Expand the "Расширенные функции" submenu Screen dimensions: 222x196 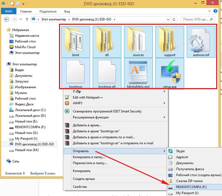(164, 117)
